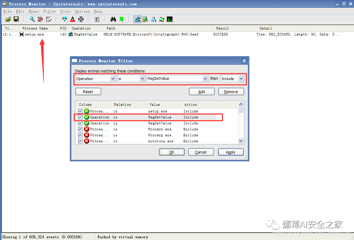
Task: Click the Open file toolbar icon
Action: point(8,19)
